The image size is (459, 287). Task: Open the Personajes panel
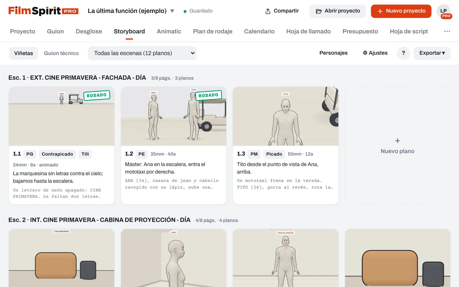click(333, 53)
